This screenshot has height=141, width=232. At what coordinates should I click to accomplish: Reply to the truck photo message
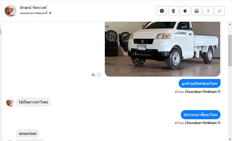coord(93,75)
